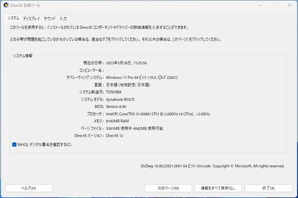This screenshot has width=298, height=198.
Task: Click the 5361MB 使用中 page file value
Action: 134,129
